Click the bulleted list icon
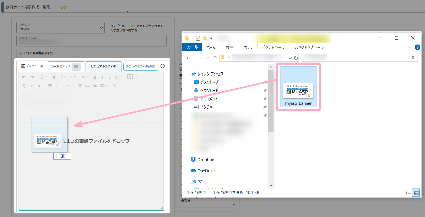Image resolution: width=425 pixels, height=217 pixels. 50,86
